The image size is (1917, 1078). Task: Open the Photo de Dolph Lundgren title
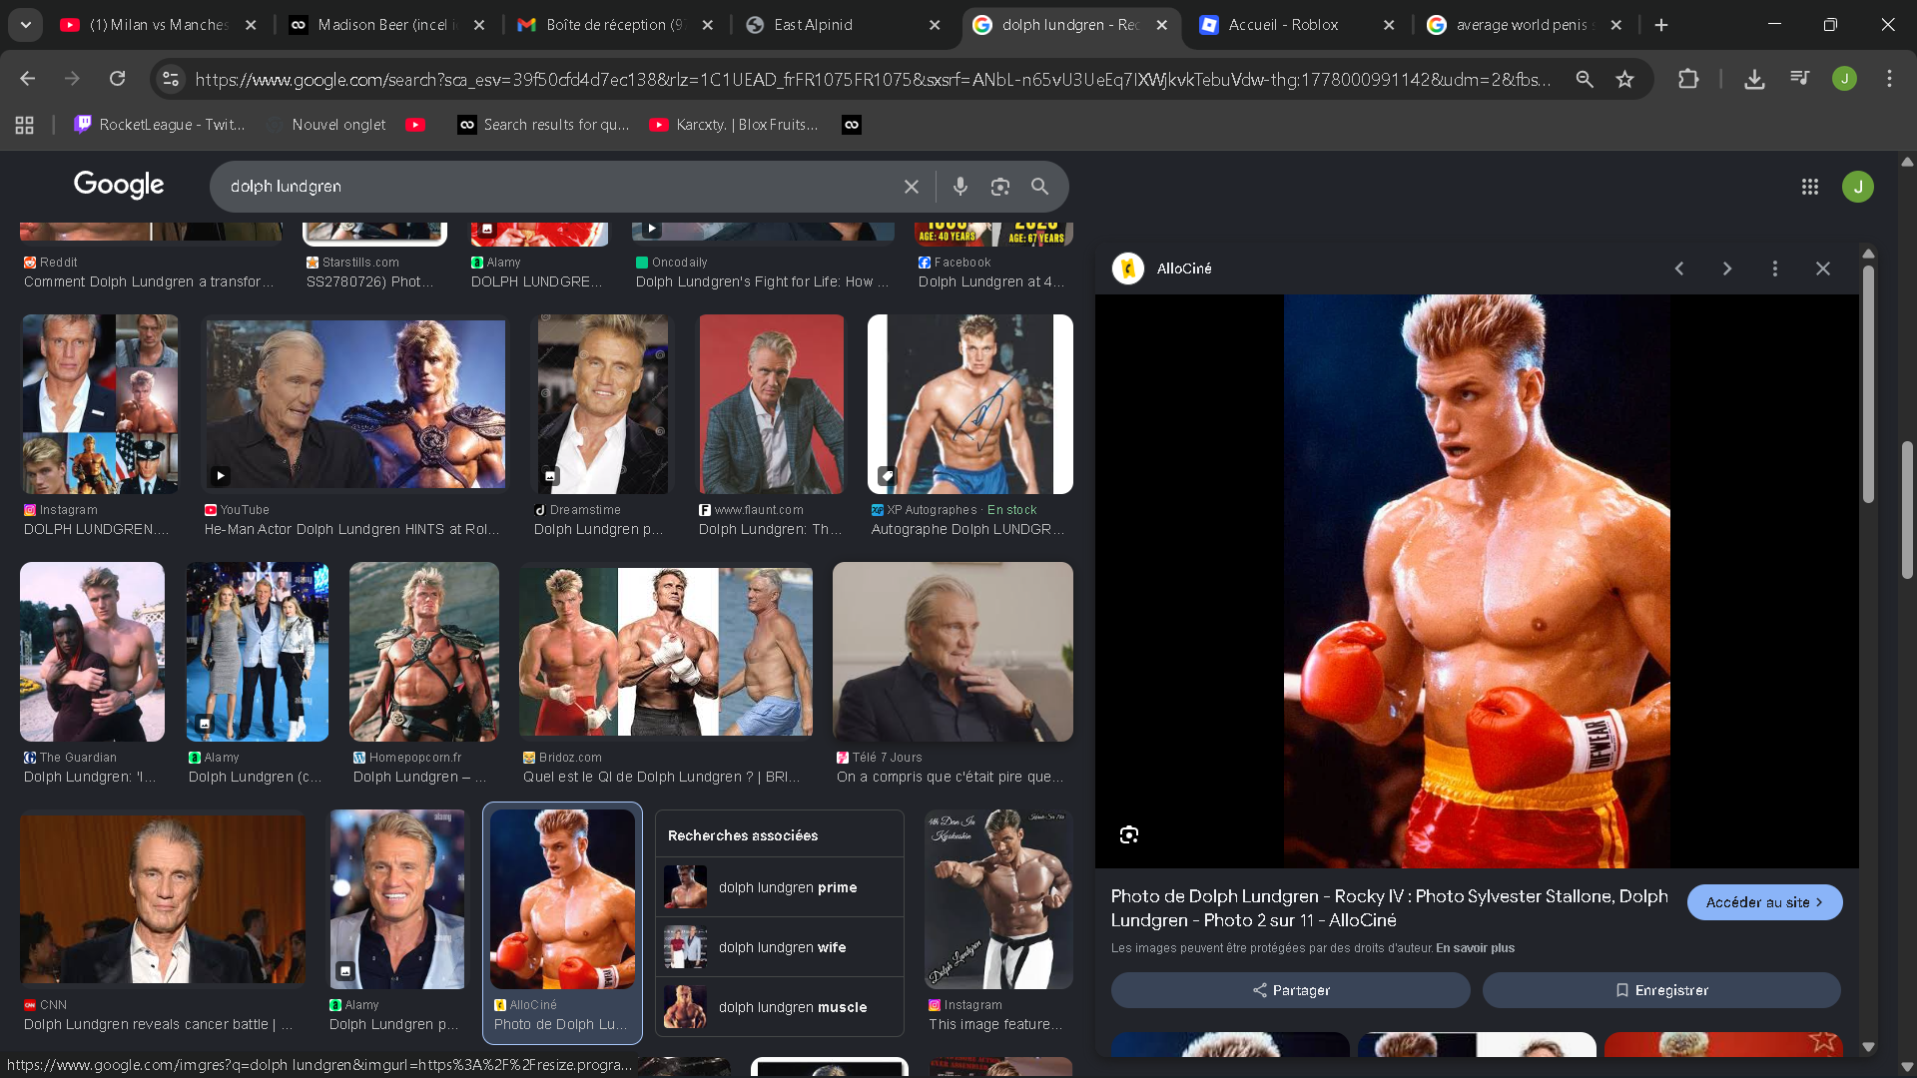tap(1390, 908)
